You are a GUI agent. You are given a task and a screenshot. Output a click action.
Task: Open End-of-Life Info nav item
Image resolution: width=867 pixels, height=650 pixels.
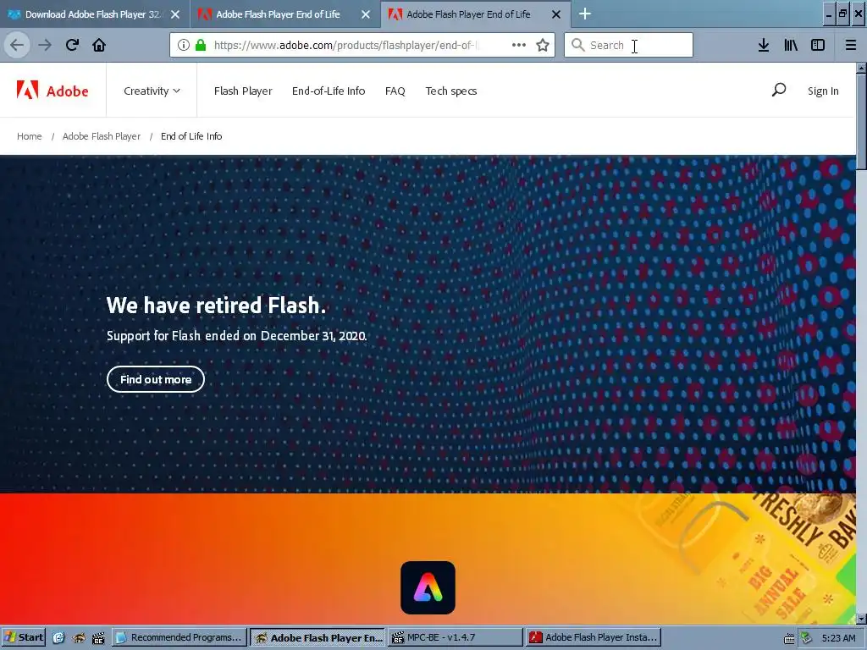click(329, 91)
